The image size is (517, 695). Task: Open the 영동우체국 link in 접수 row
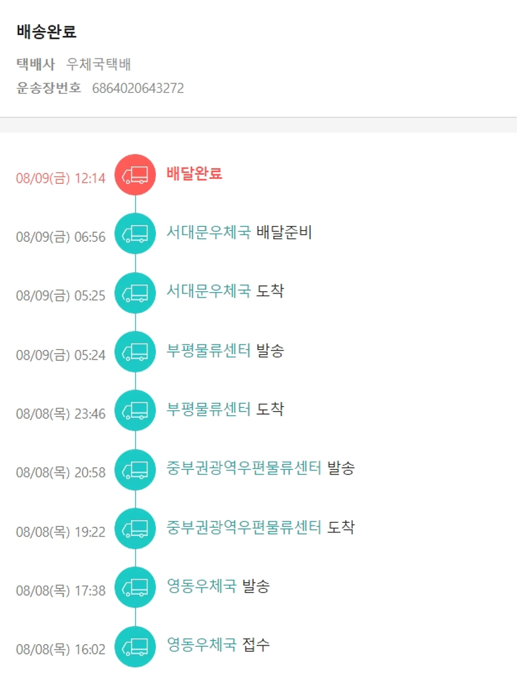201,645
